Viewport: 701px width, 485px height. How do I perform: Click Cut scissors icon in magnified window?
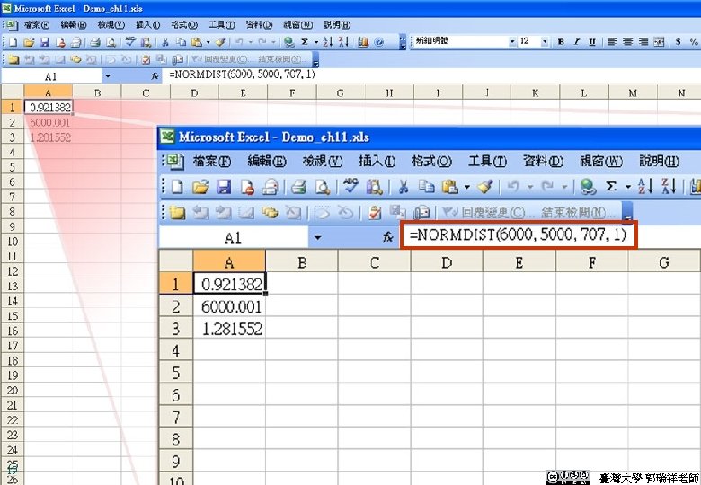tap(404, 187)
